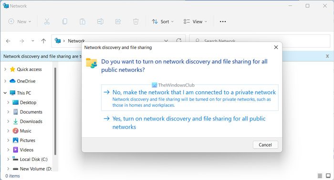
Task: Collapse the This PC tree node
Action: tap(5, 93)
